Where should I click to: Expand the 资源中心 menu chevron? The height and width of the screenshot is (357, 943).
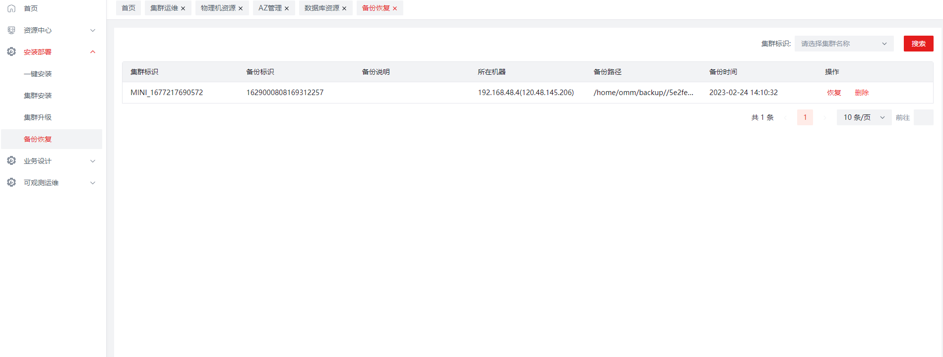tap(93, 30)
